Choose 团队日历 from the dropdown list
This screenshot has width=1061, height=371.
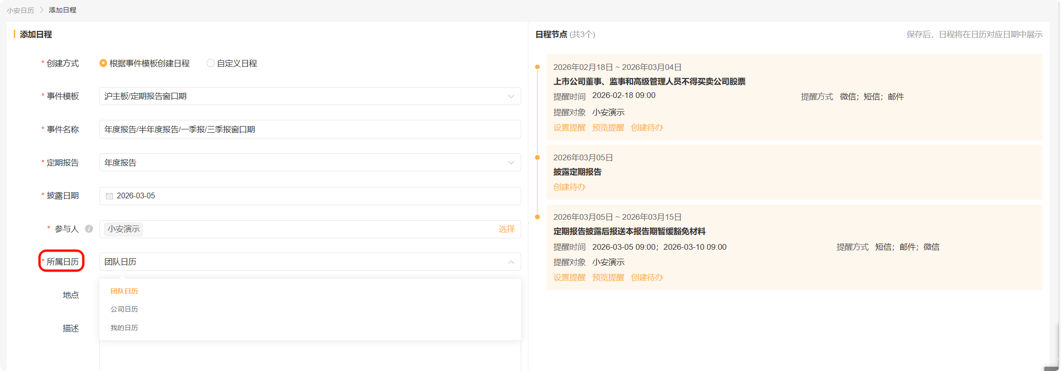(124, 291)
